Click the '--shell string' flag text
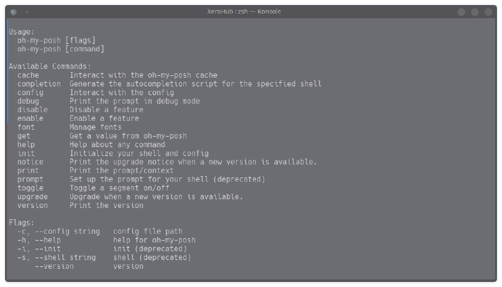The height and width of the screenshot is (287, 502). click(x=65, y=258)
